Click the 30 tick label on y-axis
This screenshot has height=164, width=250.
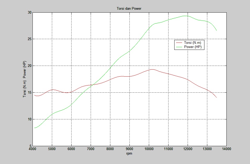29,12
